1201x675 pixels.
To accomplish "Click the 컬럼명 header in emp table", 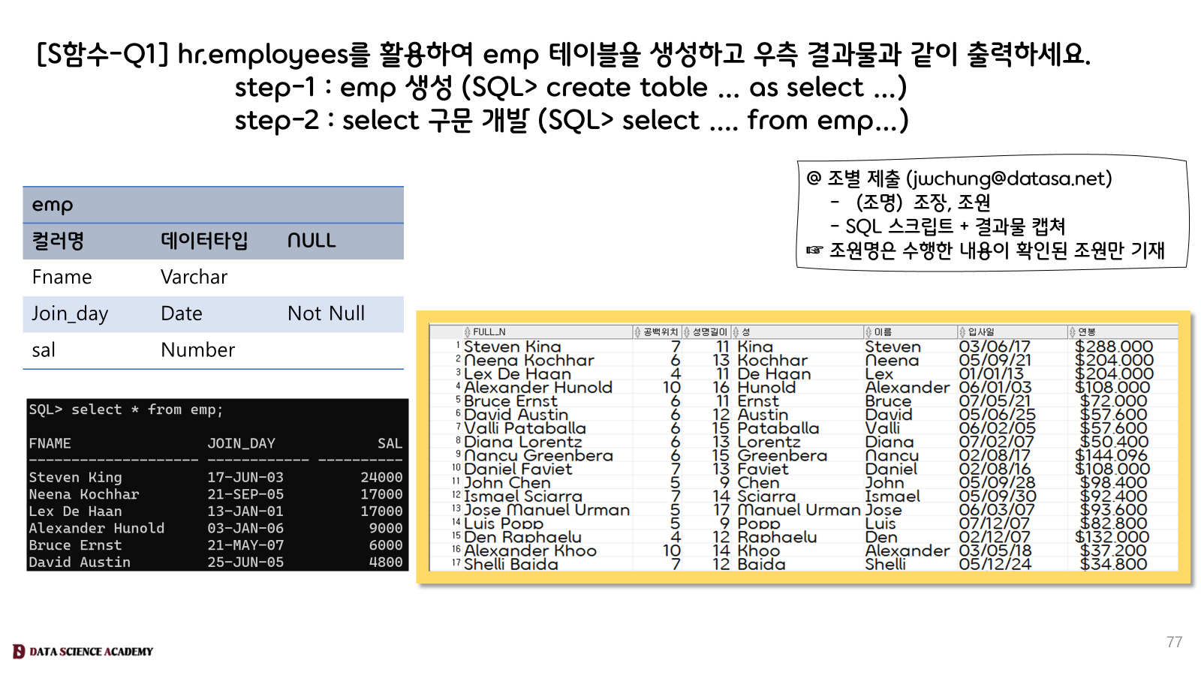I will click(58, 241).
